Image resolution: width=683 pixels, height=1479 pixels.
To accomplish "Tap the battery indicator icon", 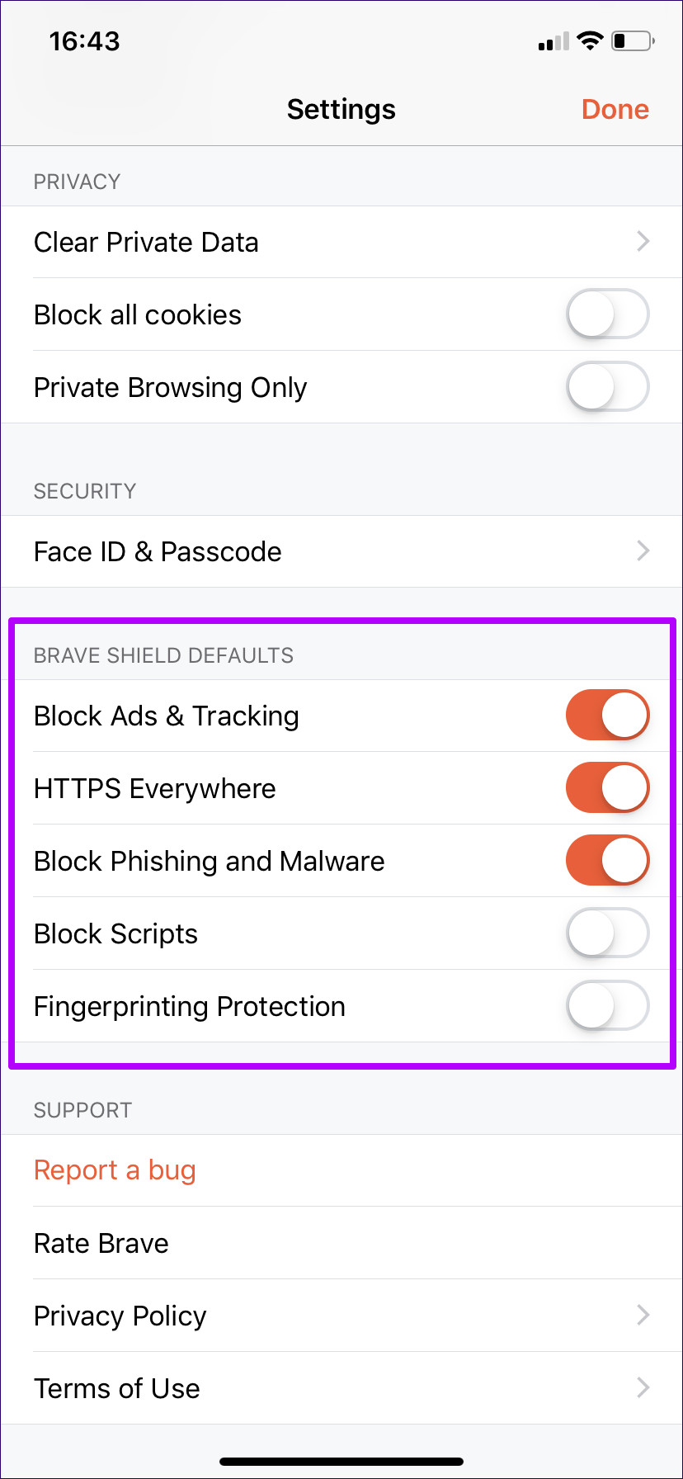I will 633,41.
